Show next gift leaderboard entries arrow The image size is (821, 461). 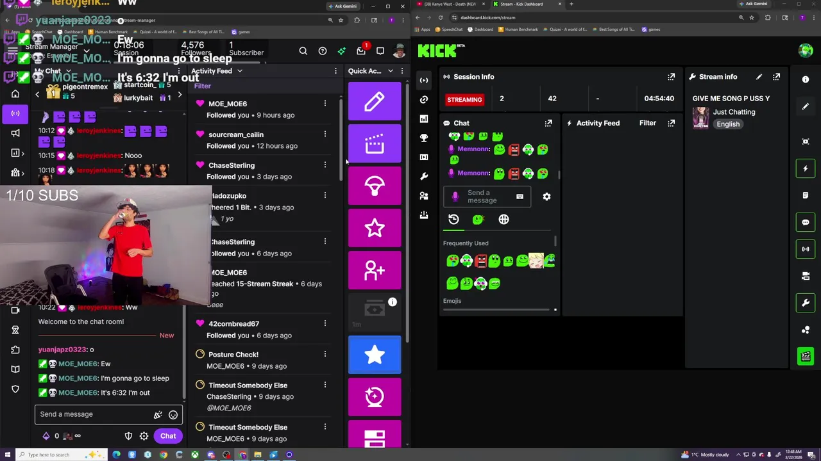(x=180, y=95)
